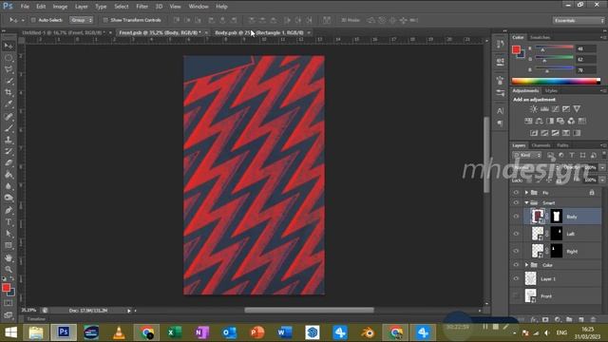
Task: Add a Vibrance adjustment
Action: [577, 109]
